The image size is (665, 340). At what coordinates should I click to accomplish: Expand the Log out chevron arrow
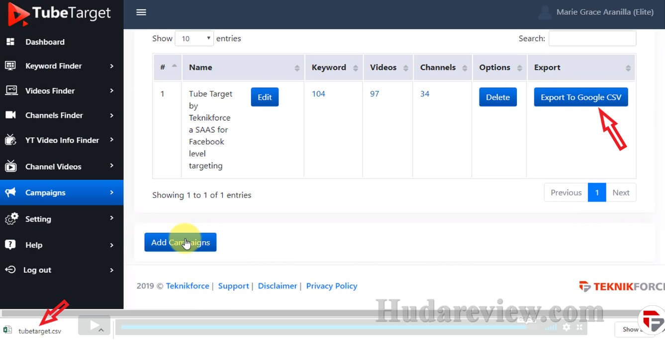click(111, 270)
